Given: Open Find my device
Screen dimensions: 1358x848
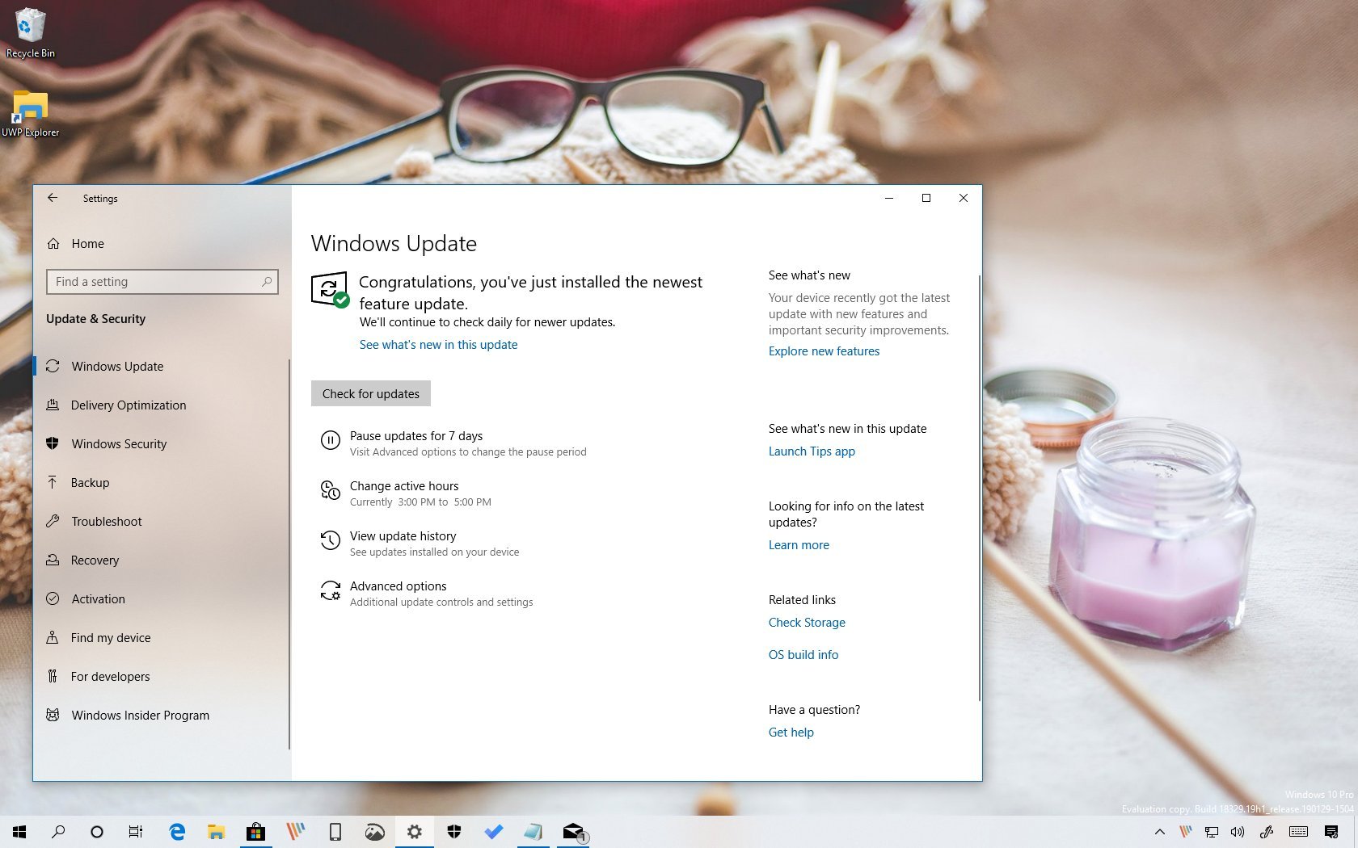Looking at the screenshot, I should click(111, 638).
